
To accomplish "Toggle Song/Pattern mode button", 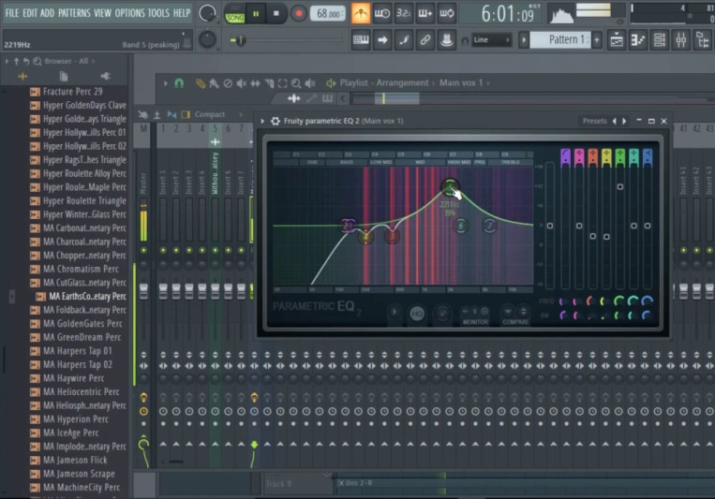I will click(x=235, y=14).
